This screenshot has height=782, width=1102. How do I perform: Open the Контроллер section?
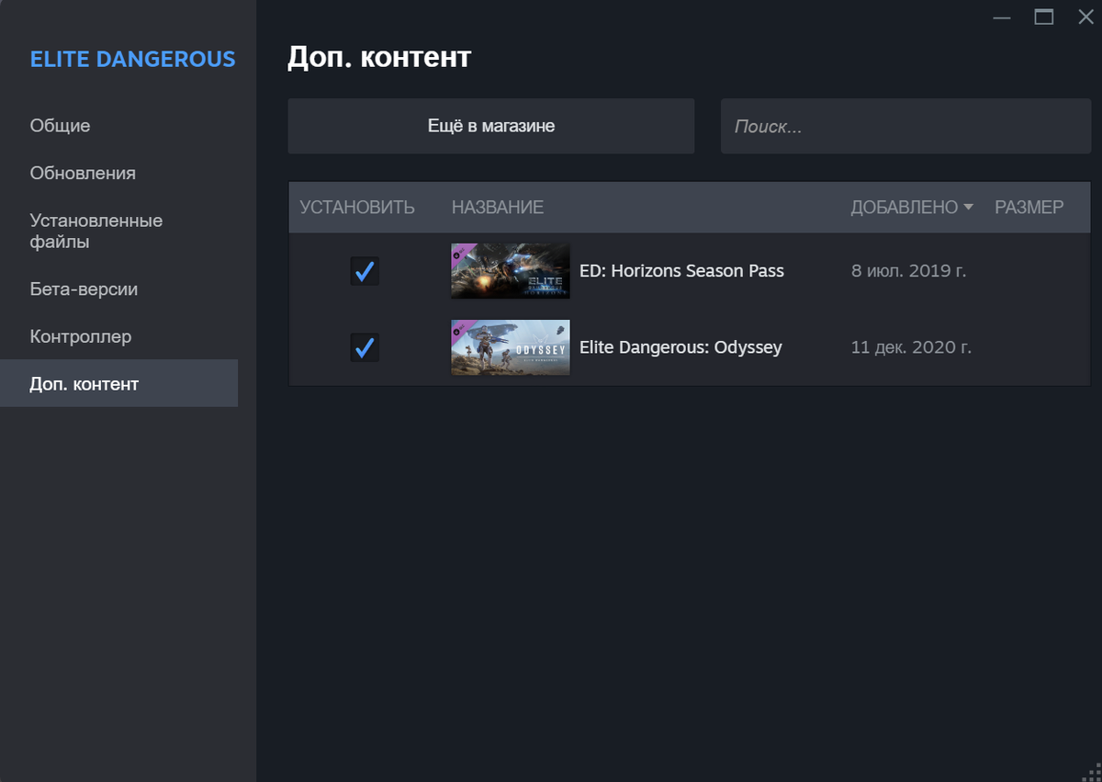(x=81, y=337)
